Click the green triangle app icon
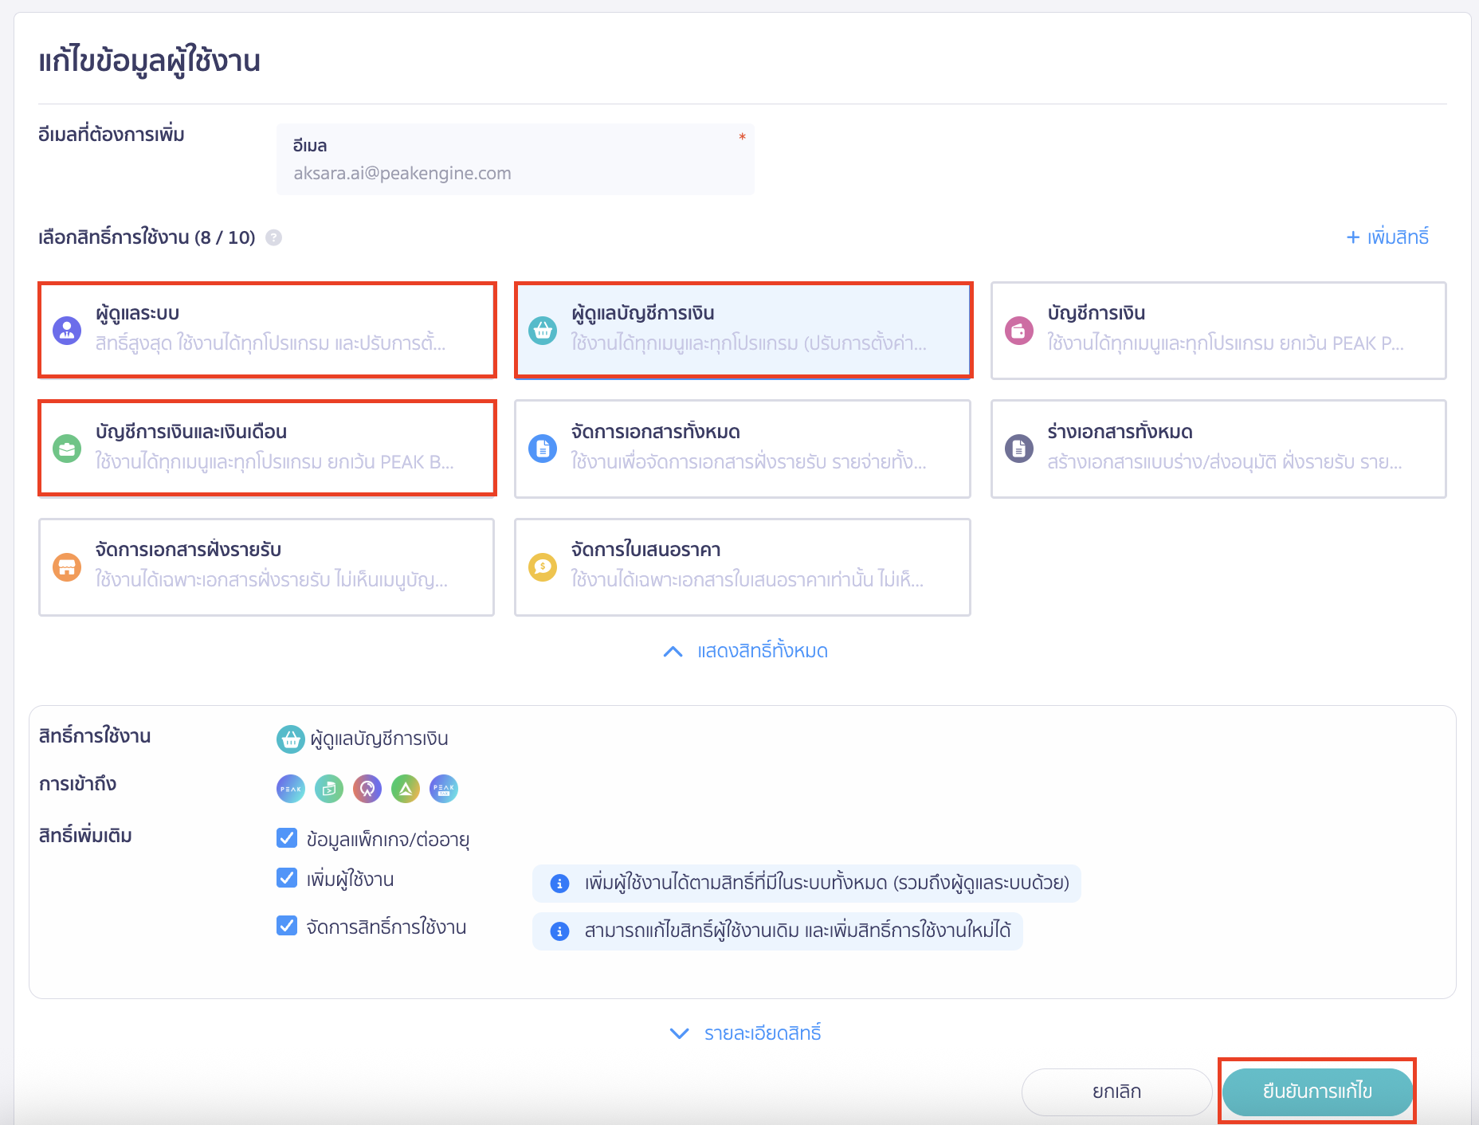 click(x=406, y=789)
